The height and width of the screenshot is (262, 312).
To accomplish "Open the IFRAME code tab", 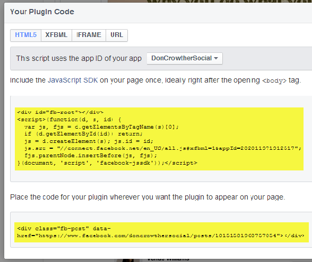I will (x=89, y=35).
